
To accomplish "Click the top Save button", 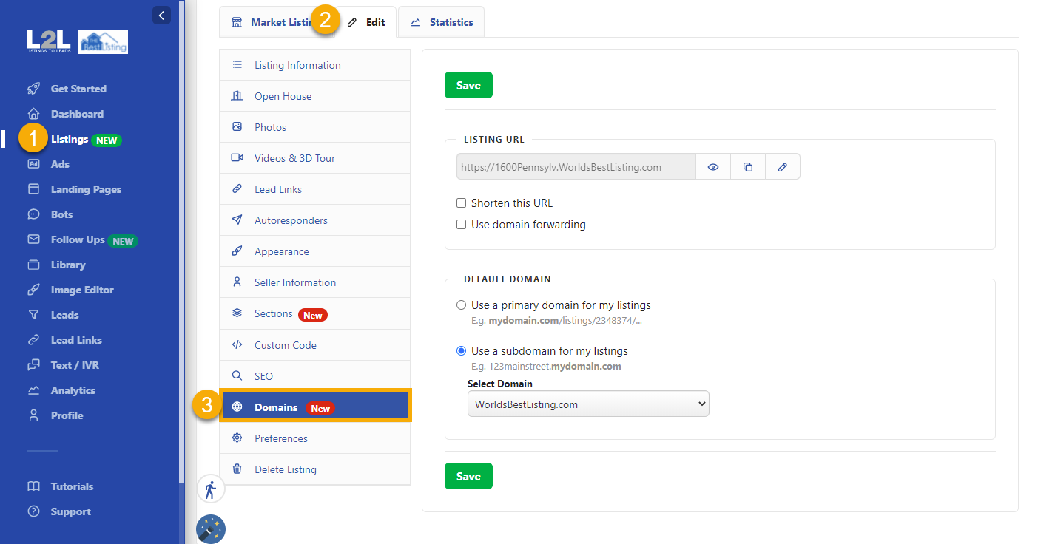I will 468,85.
